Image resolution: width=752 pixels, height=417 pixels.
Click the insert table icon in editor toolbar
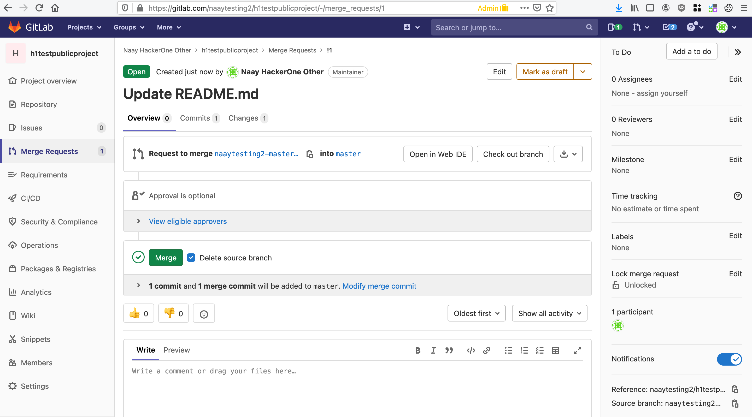(x=555, y=350)
